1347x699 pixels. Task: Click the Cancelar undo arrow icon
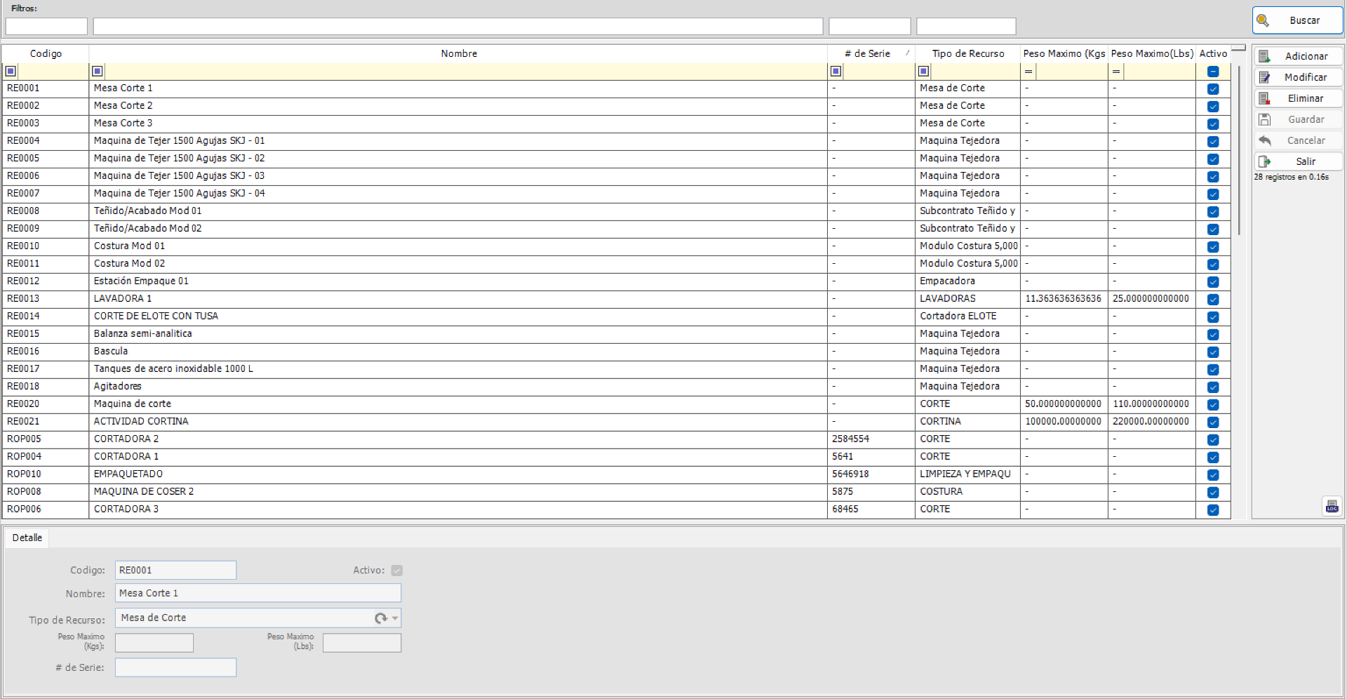(x=1266, y=140)
